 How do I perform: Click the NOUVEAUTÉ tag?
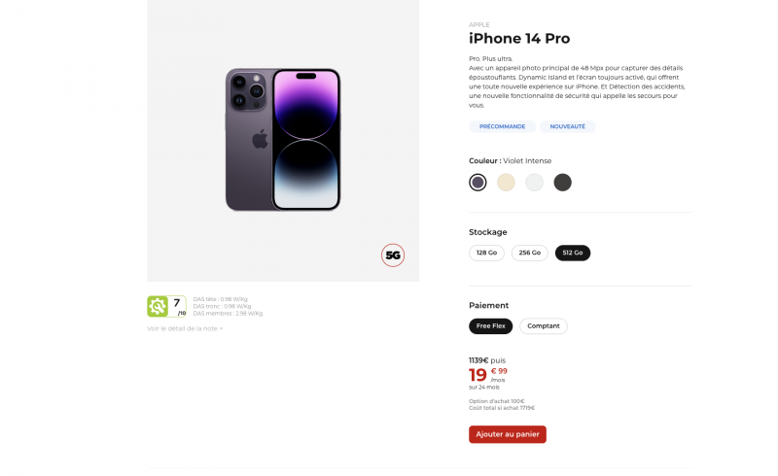pos(567,126)
